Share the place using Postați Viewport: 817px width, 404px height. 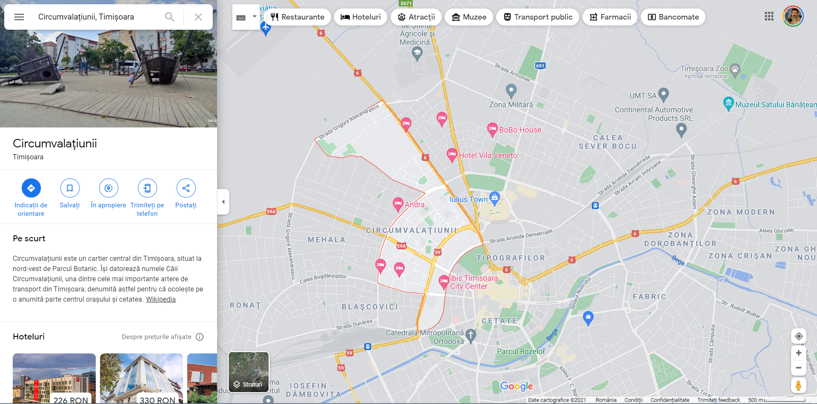click(186, 188)
